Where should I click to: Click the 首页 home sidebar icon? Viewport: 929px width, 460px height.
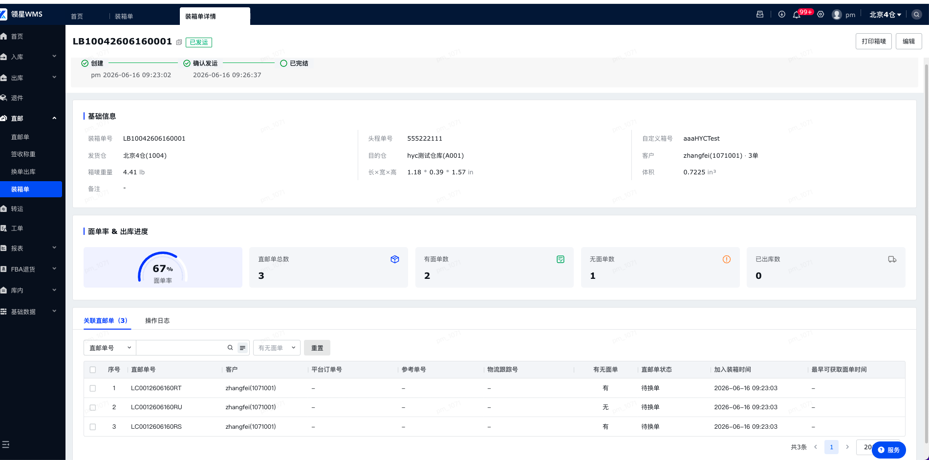click(4, 37)
